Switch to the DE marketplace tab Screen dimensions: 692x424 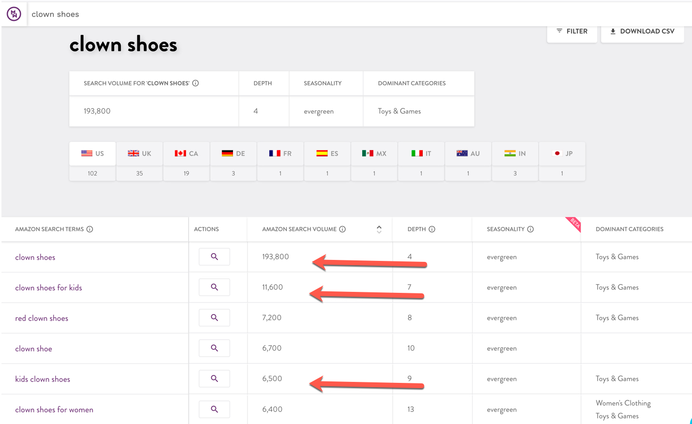(x=233, y=154)
